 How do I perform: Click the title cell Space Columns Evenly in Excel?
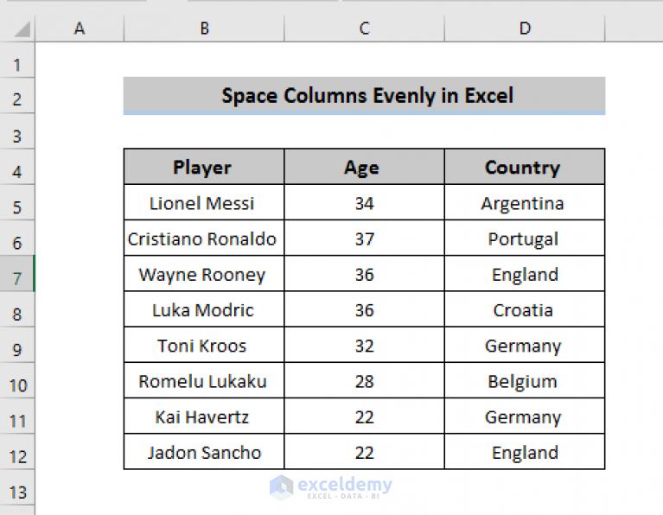point(365,96)
